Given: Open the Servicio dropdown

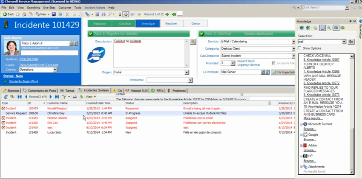Looking at the screenshot, I should coord(293,42).
